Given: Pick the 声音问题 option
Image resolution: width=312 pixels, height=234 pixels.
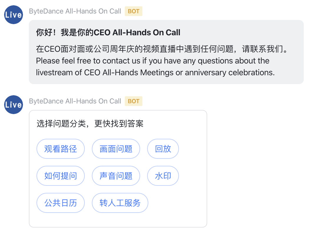Looking at the screenshot, I should click(116, 176).
